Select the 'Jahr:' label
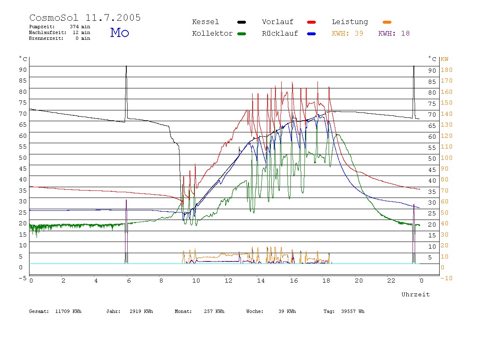The image size is (477, 337). pos(113,311)
